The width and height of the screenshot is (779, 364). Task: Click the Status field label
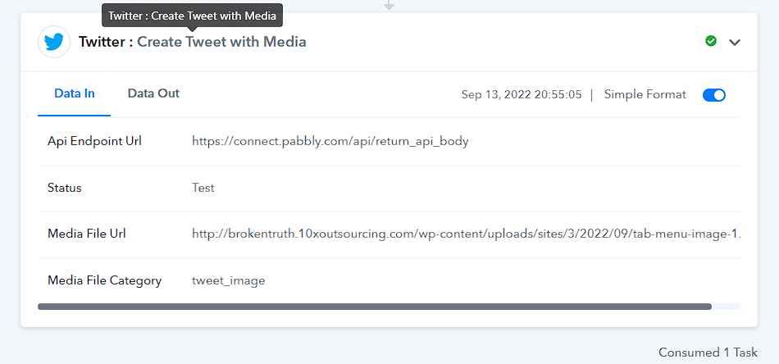click(65, 188)
